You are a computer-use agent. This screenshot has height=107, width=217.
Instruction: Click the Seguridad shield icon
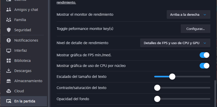click(x=9, y=30)
